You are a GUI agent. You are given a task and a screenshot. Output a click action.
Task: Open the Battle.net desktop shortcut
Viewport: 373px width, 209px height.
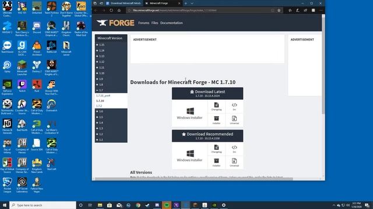[52, 47]
